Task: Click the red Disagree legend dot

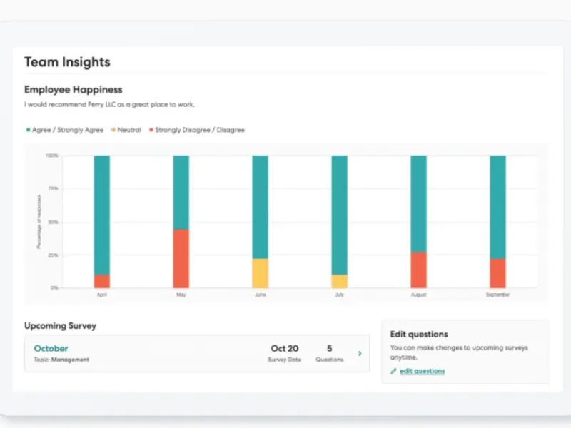Action: [x=150, y=131]
